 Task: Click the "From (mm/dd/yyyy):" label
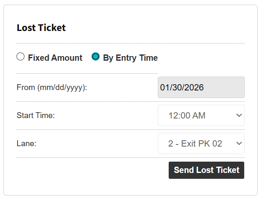point(52,88)
